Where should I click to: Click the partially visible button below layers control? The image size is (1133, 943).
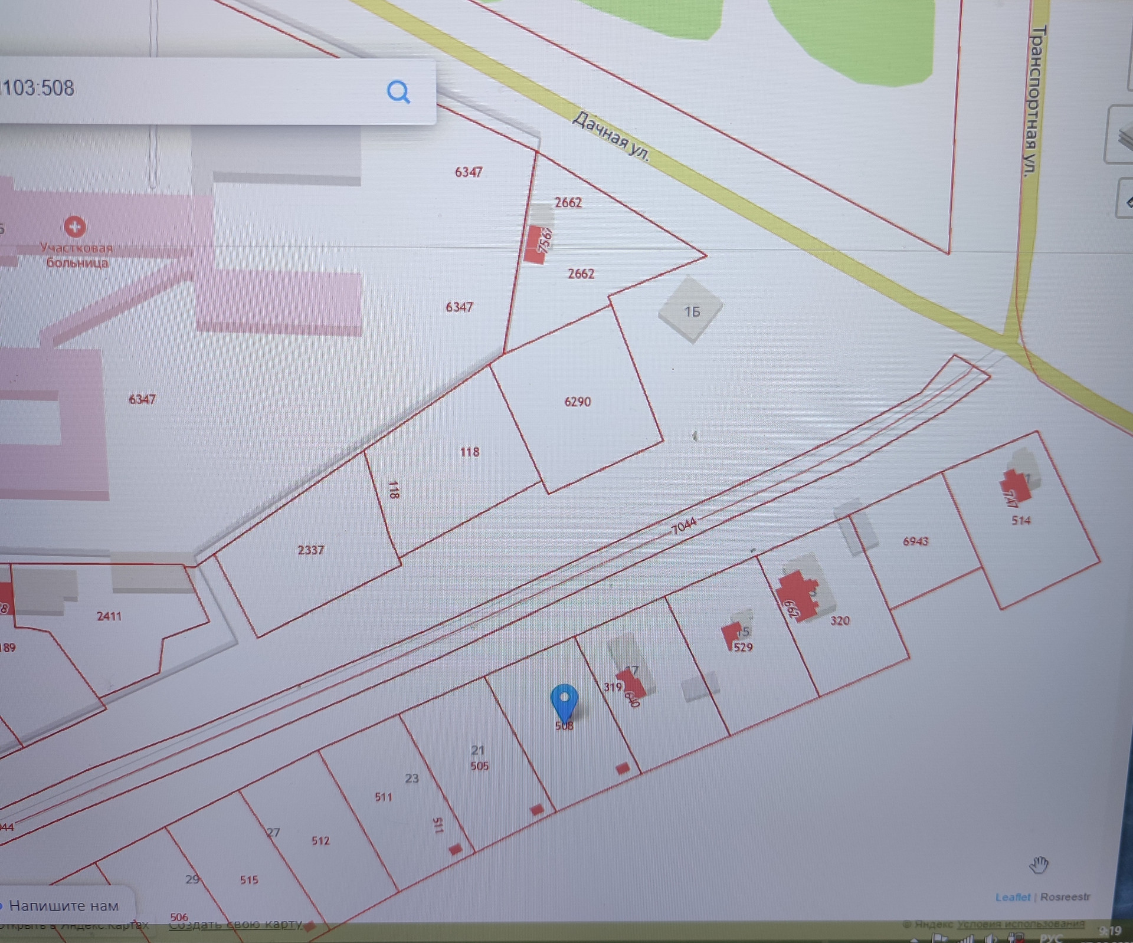(x=1126, y=201)
